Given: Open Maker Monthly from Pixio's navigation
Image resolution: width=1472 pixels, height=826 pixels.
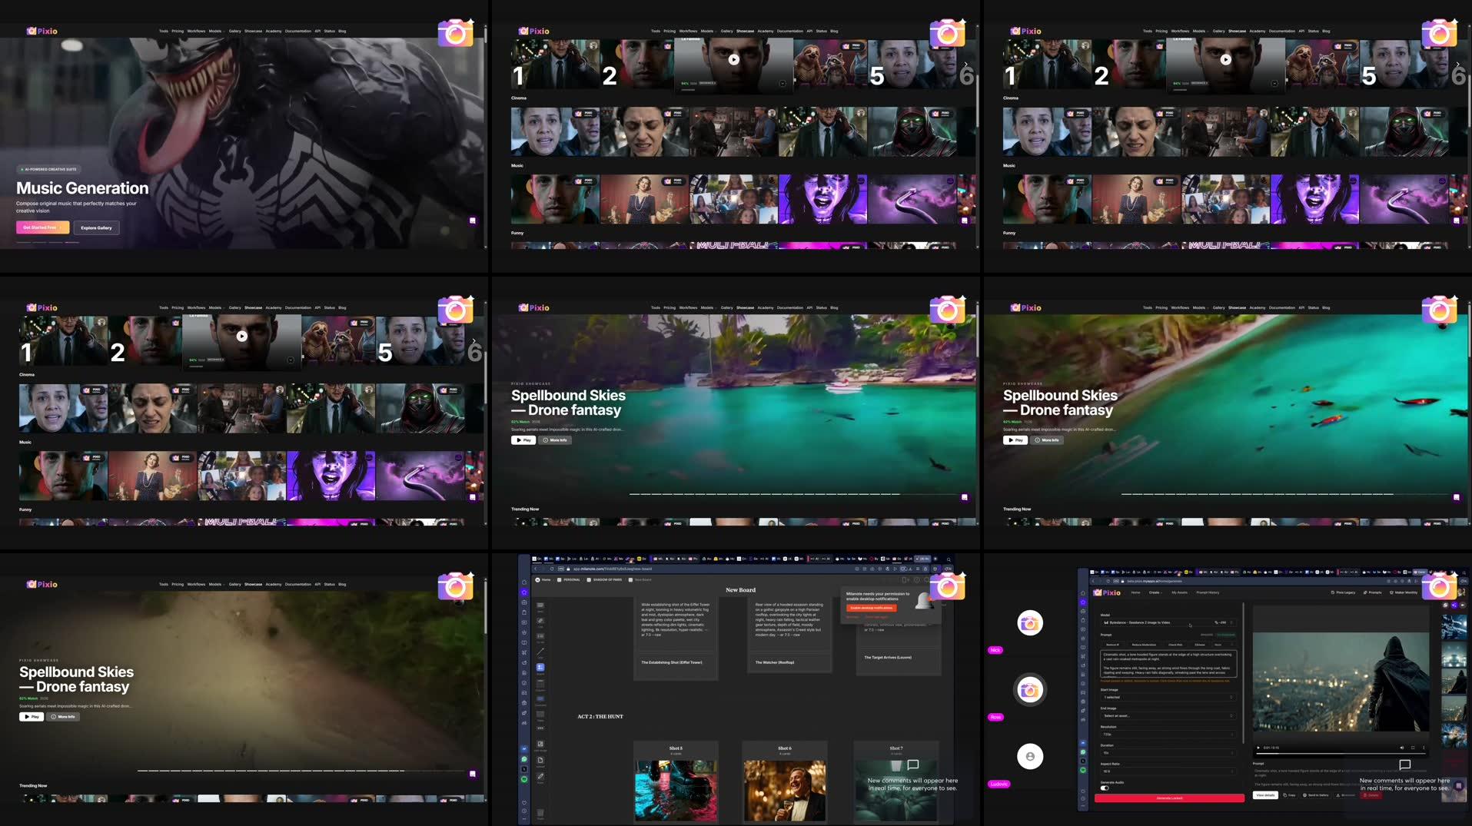Looking at the screenshot, I should coord(1405,592).
